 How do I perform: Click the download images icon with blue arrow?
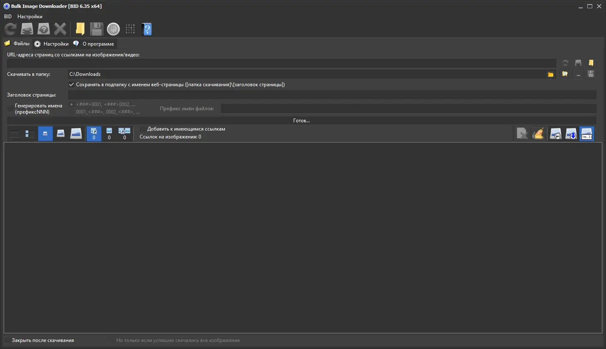point(571,133)
